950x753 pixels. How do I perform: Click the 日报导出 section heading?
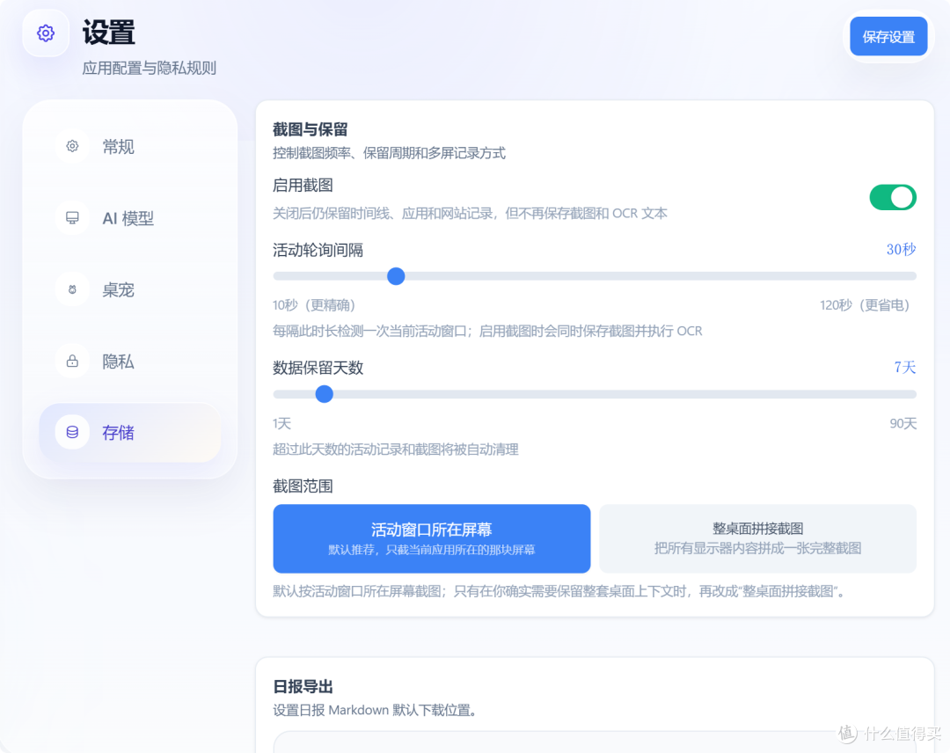tap(303, 686)
